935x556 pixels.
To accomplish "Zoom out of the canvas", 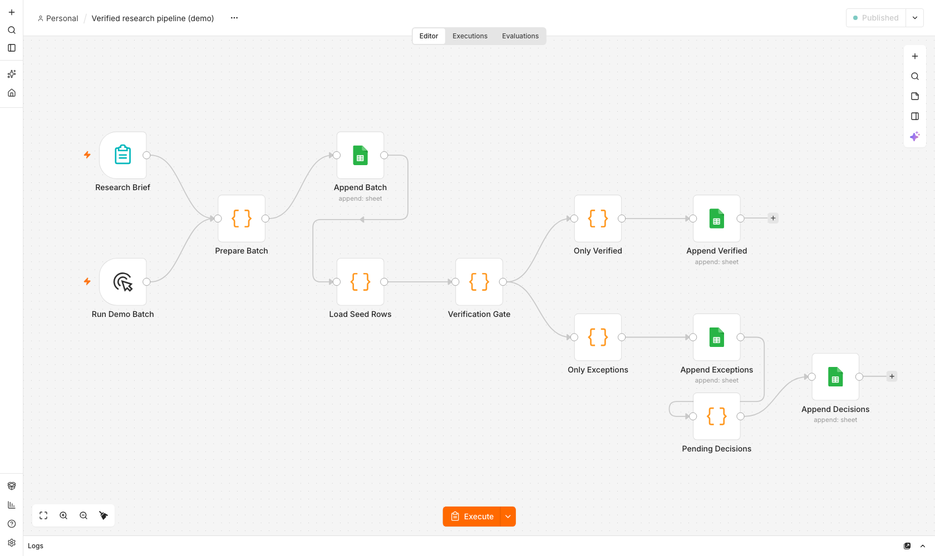I will (83, 515).
